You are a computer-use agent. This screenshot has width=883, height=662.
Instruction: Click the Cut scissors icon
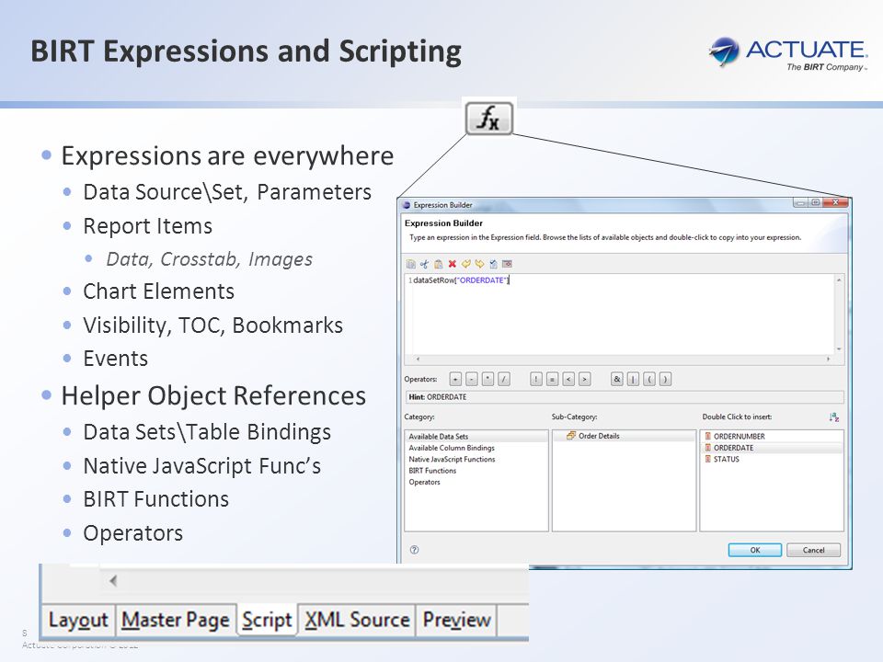point(424,264)
